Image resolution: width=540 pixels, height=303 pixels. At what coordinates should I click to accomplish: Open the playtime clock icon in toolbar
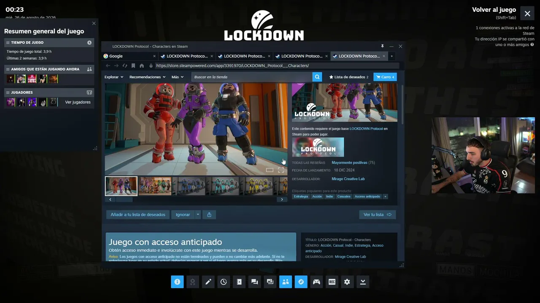224,282
